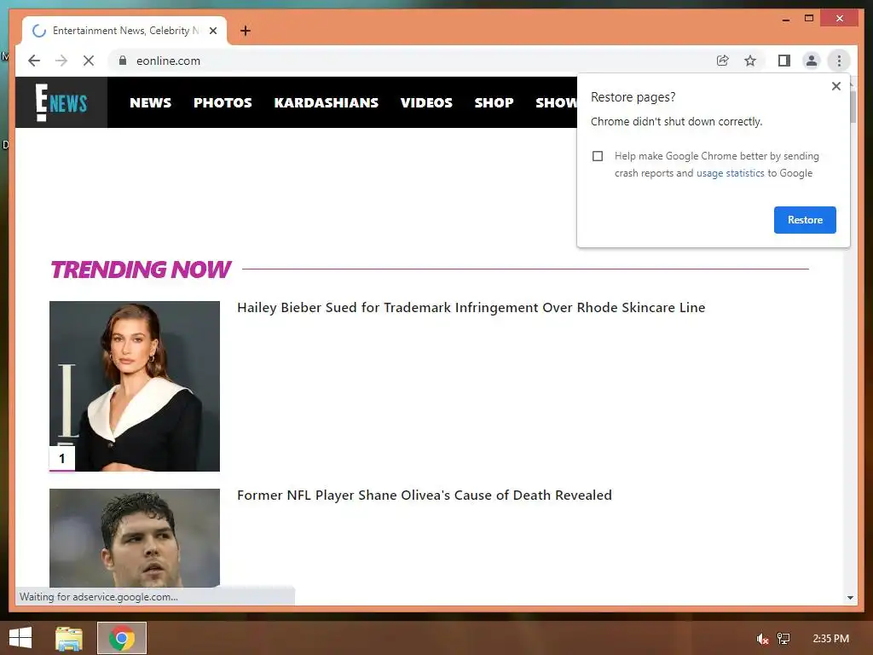Open the SHOP menu item
The height and width of the screenshot is (655, 873).
pyautogui.click(x=494, y=102)
